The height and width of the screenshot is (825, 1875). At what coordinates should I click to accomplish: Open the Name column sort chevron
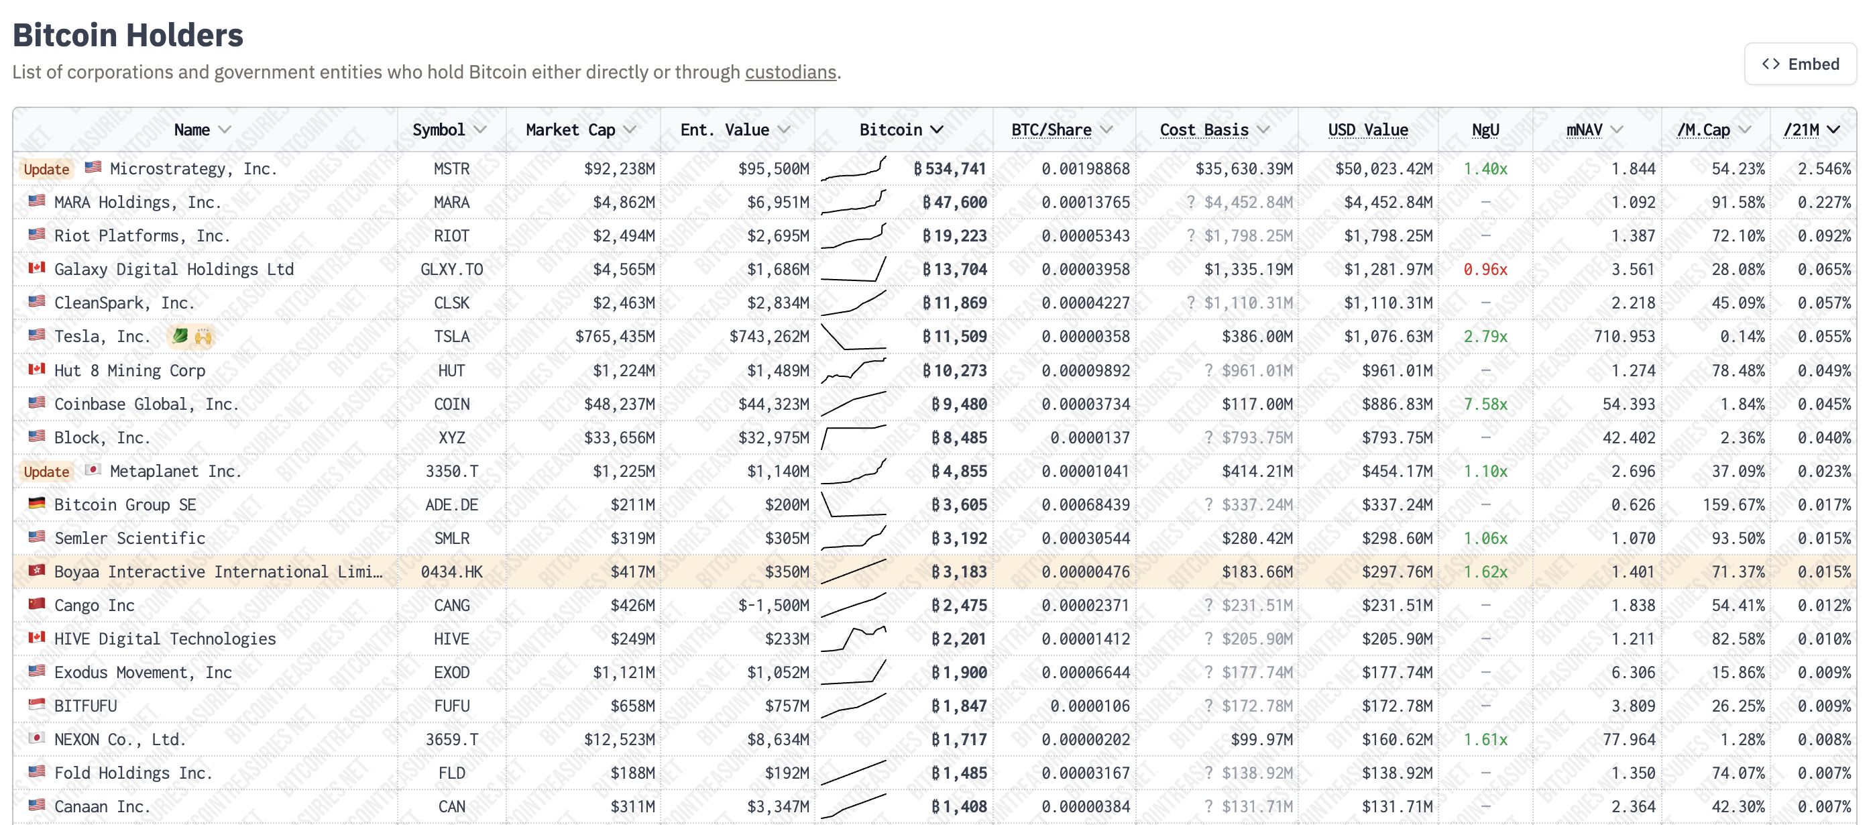coord(225,129)
